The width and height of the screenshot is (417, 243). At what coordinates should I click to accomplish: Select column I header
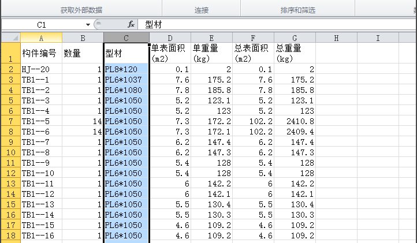coord(378,38)
